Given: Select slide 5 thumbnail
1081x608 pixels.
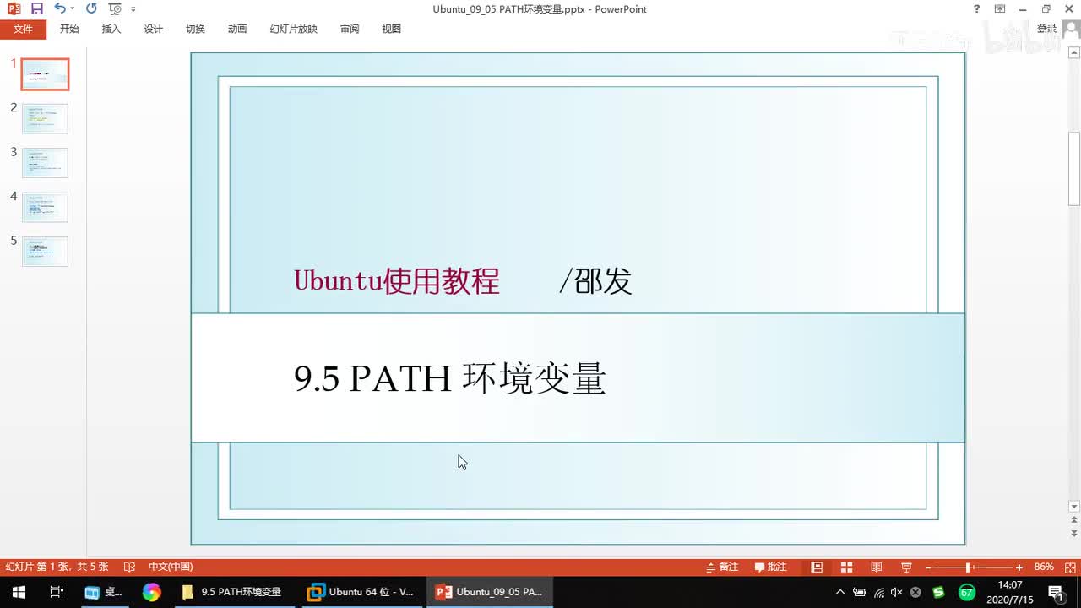Looking at the screenshot, I should pyautogui.click(x=45, y=251).
